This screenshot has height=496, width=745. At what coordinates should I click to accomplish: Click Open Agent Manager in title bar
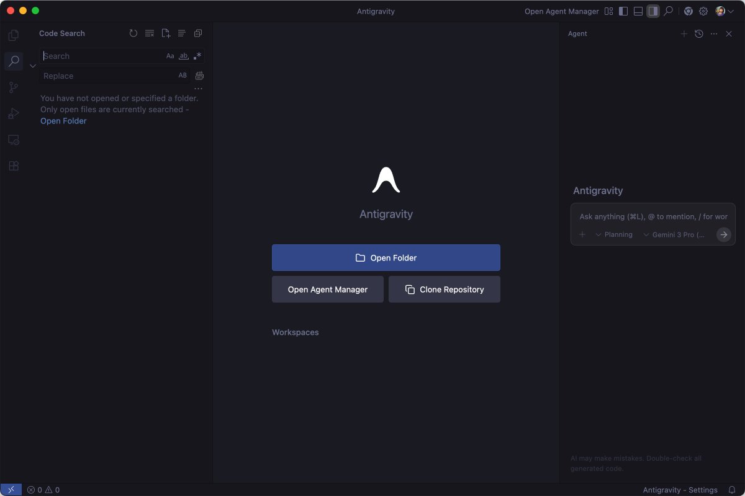562,11
